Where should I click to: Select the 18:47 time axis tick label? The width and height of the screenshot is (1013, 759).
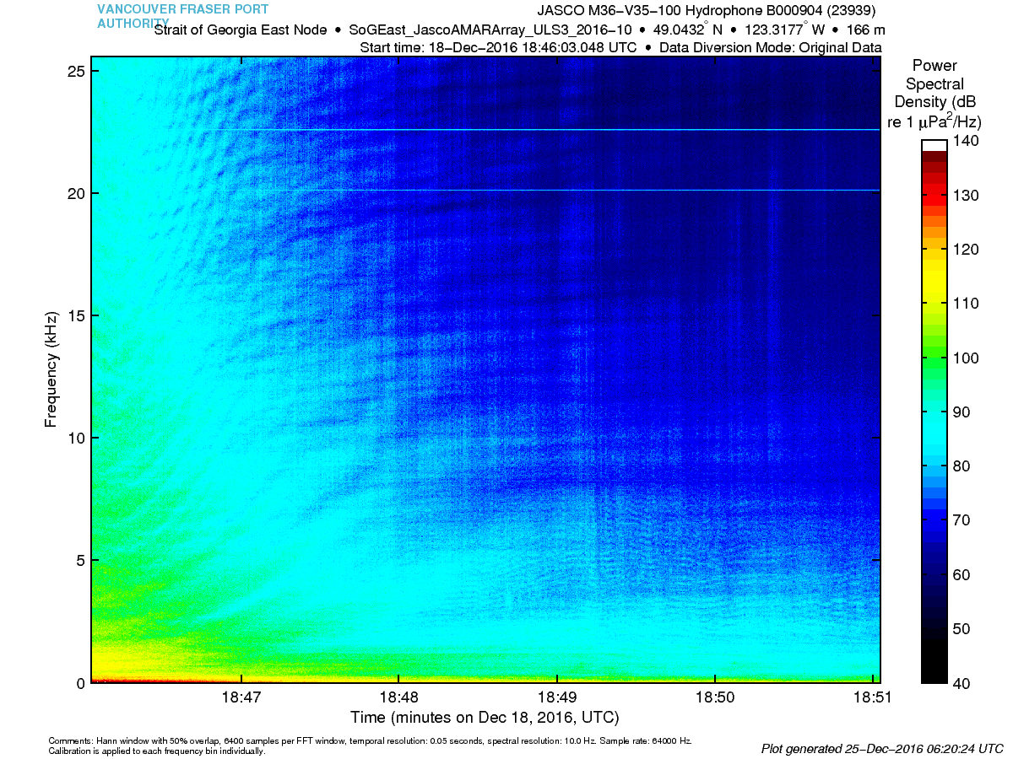click(x=241, y=699)
